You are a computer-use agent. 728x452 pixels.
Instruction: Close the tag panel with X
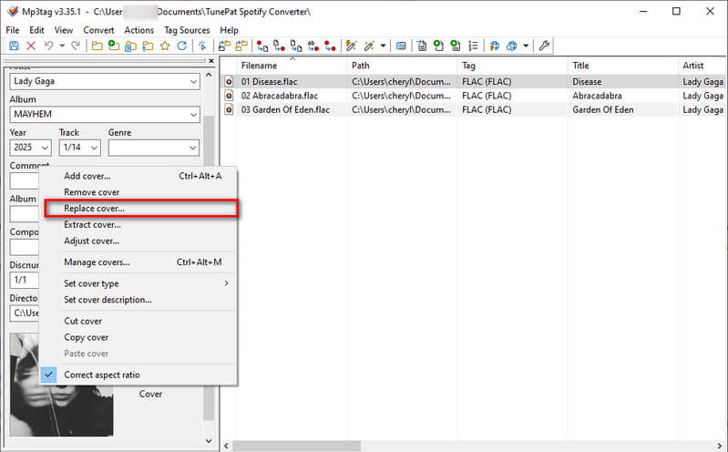211,61
